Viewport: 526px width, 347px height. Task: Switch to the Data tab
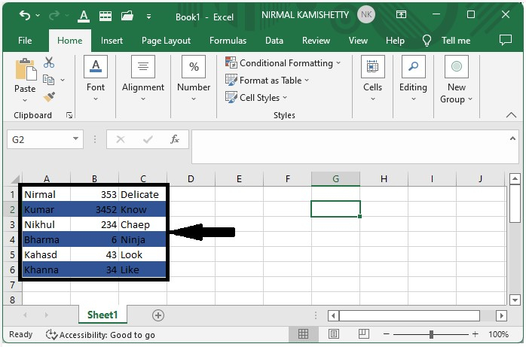tap(274, 41)
